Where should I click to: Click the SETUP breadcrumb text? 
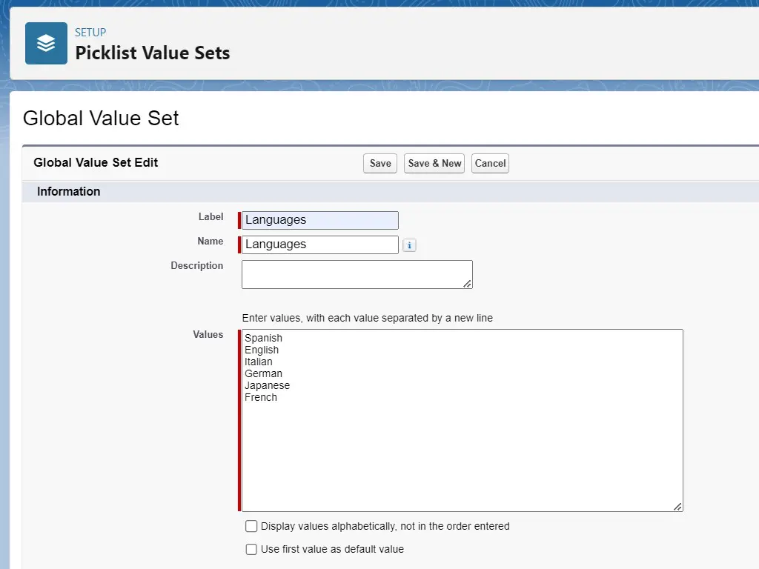pyautogui.click(x=90, y=33)
